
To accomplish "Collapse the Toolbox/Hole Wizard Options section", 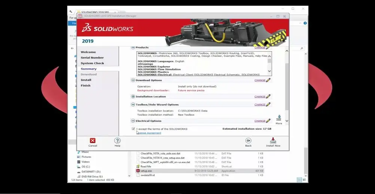I will tap(133, 104).
